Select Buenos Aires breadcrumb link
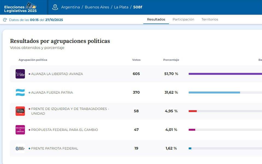 click(x=97, y=7)
